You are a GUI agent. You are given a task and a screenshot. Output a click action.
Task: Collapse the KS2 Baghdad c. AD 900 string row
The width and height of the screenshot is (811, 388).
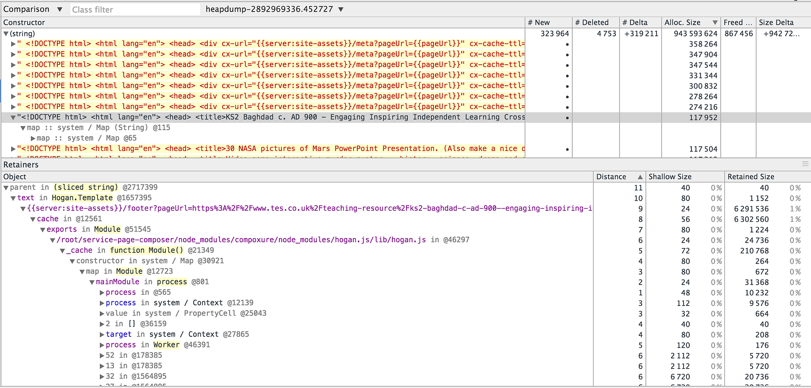point(13,117)
